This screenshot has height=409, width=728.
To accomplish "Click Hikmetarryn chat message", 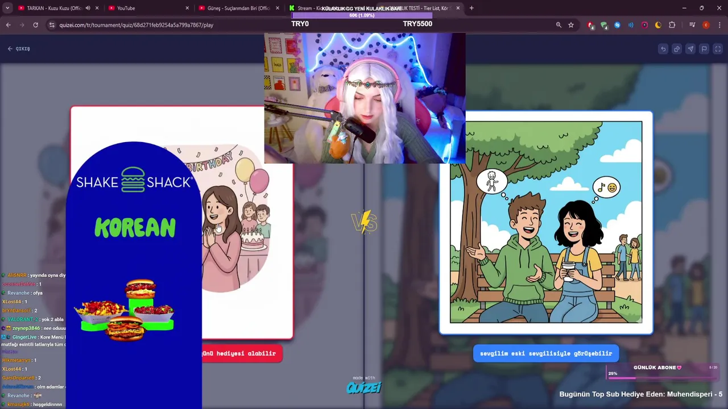I will tap(19, 360).
